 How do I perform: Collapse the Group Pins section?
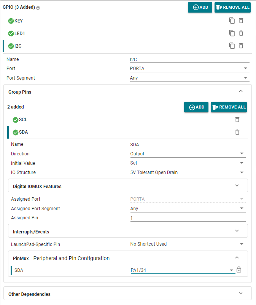coord(240,91)
